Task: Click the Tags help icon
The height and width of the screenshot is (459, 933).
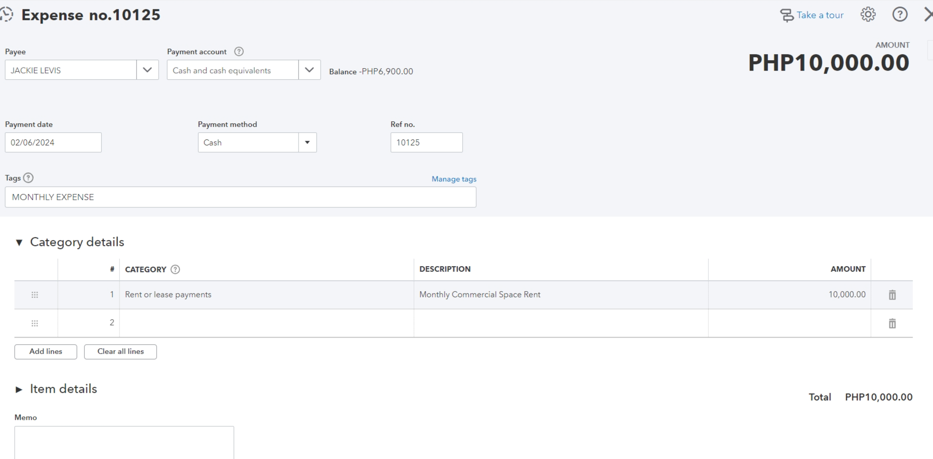Action: (29, 178)
